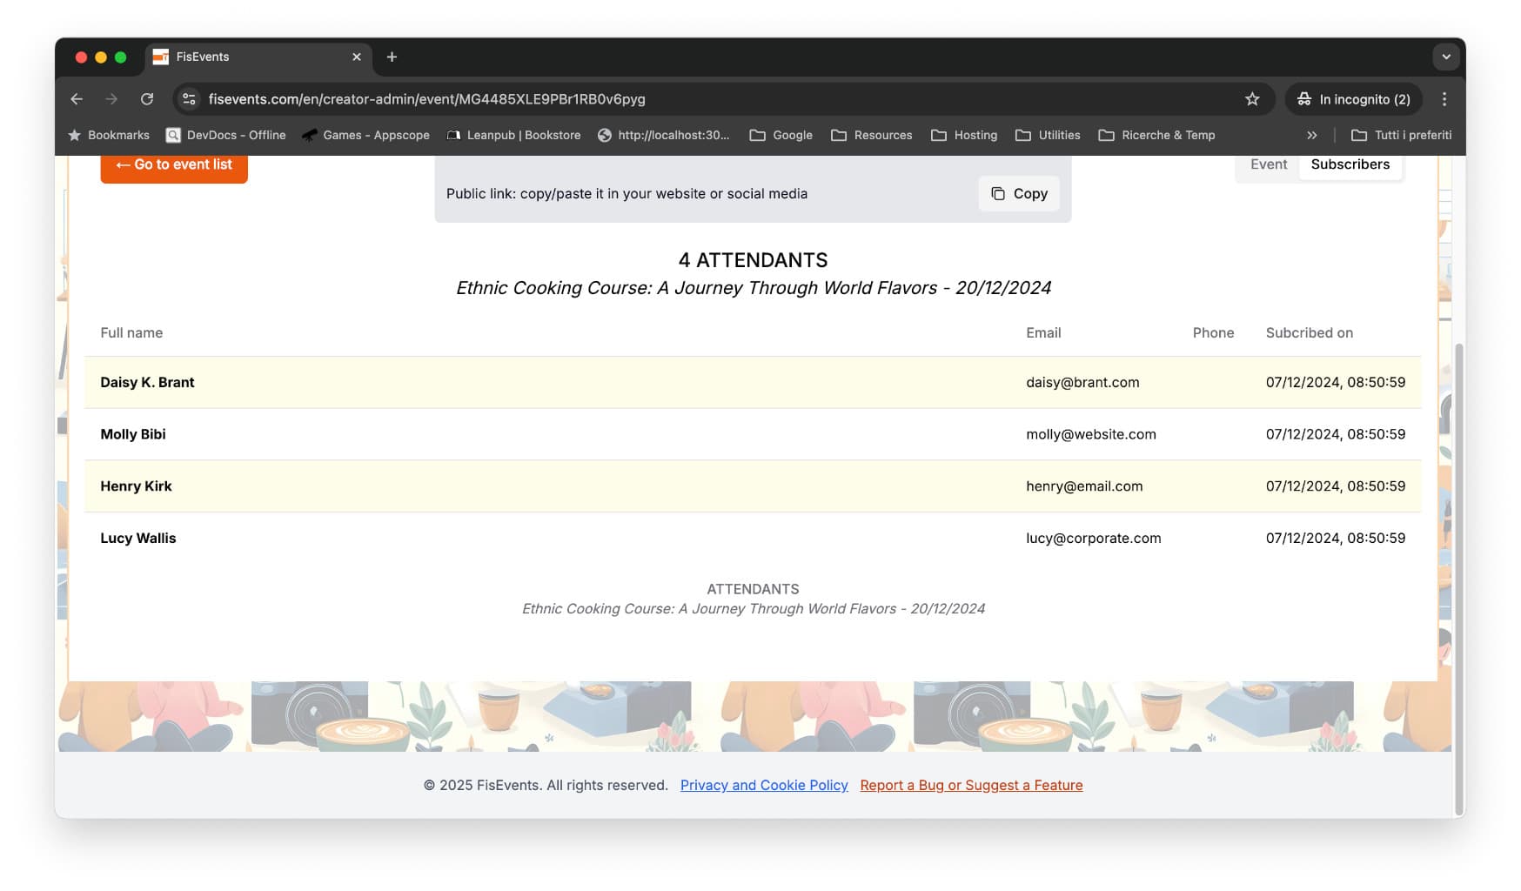This screenshot has width=1521, height=891.
Task: Click the In incognito (2) indicator
Action: tap(1354, 99)
